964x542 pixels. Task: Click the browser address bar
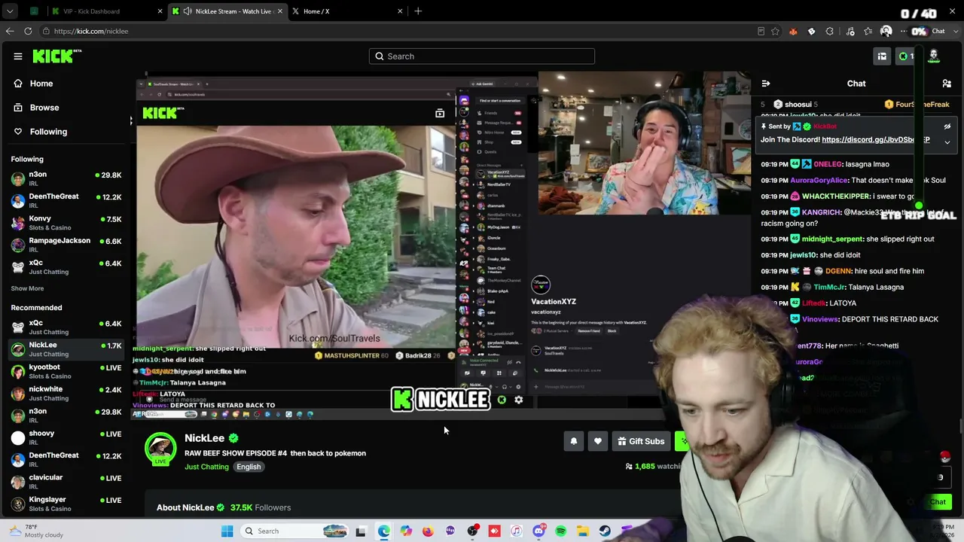[399, 31]
